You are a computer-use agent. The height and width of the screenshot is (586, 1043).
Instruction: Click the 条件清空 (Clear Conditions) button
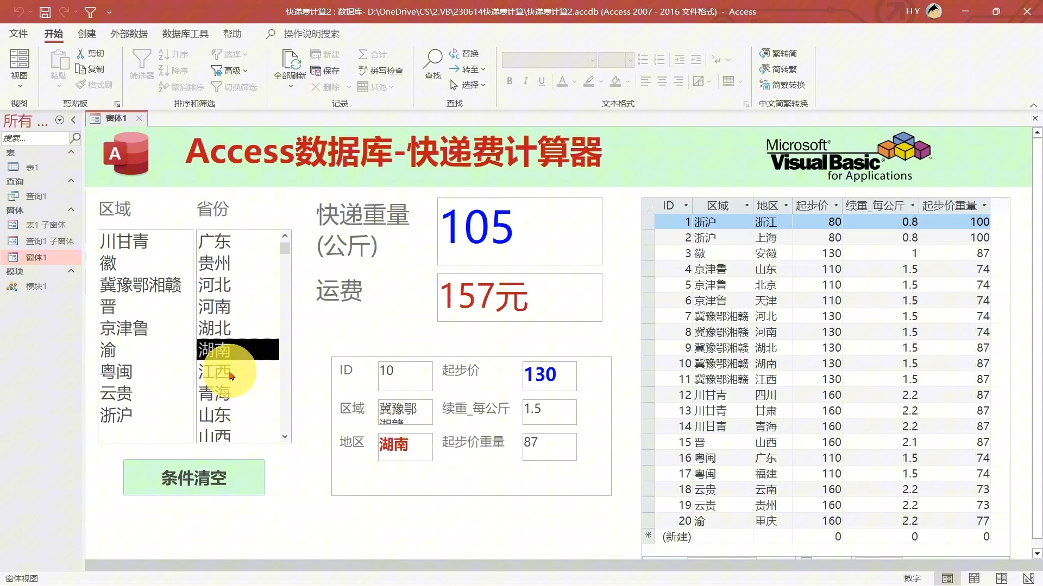coord(193,478)
